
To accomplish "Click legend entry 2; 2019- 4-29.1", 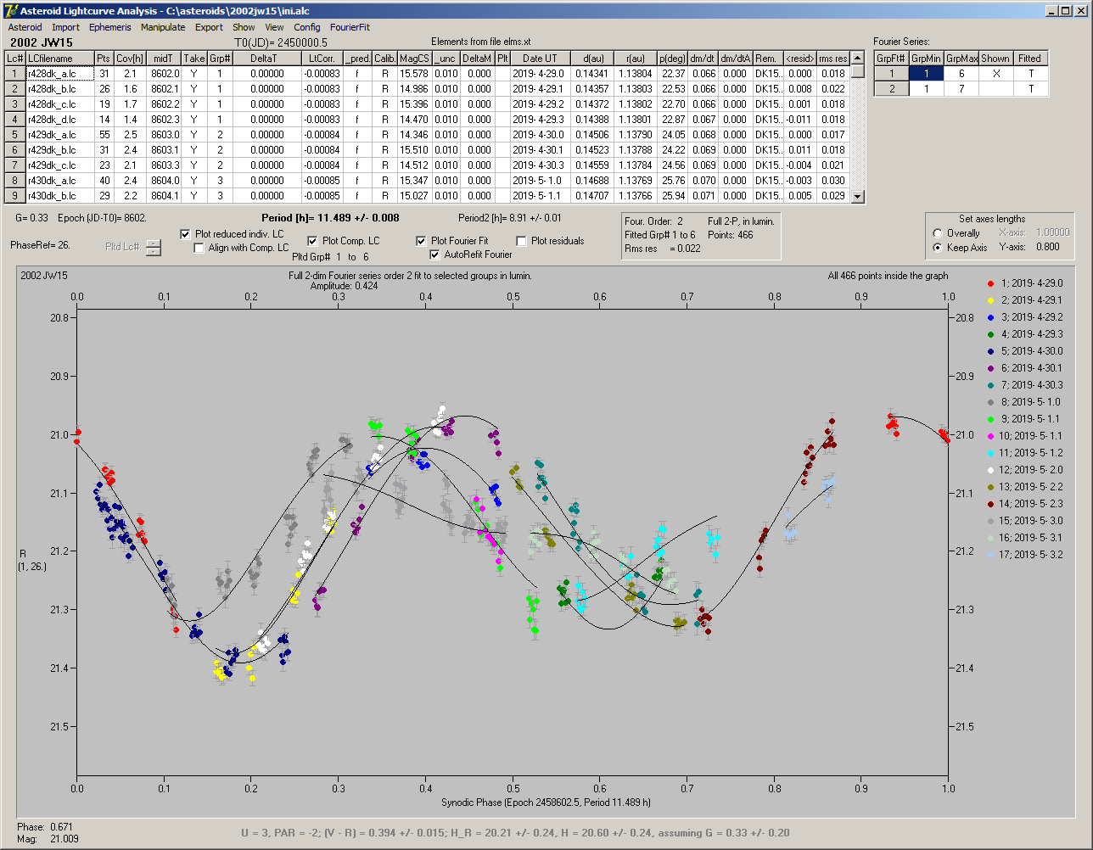I will pos(1024,300).
